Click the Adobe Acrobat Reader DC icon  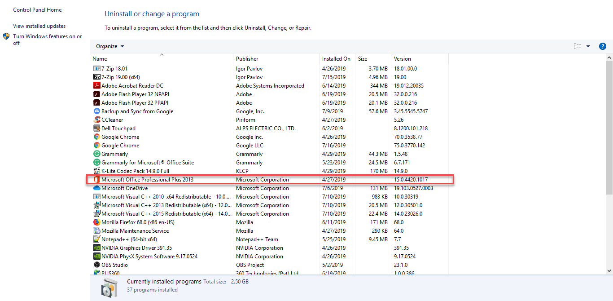tap(97, 86)
